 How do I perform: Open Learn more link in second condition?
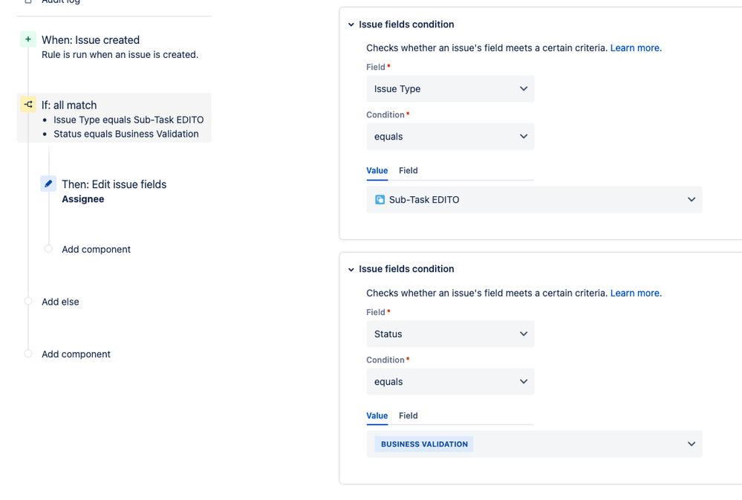tap(636, 293)
